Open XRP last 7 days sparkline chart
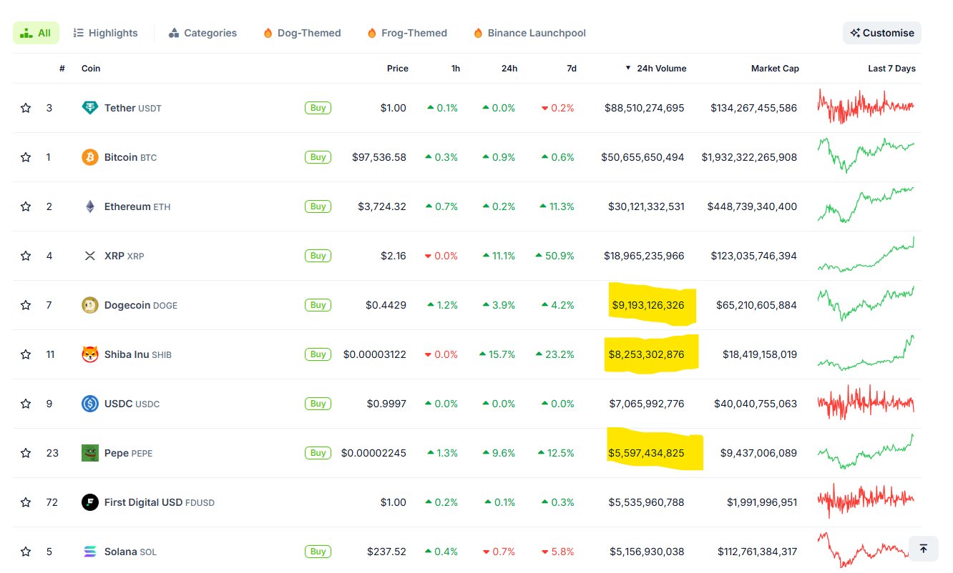Viewport: 953px width, 573px height. (x=866, y=255)
